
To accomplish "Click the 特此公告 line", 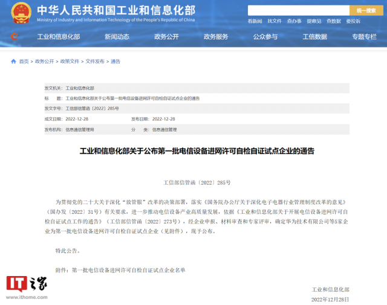I will click(x=68, y=251).
